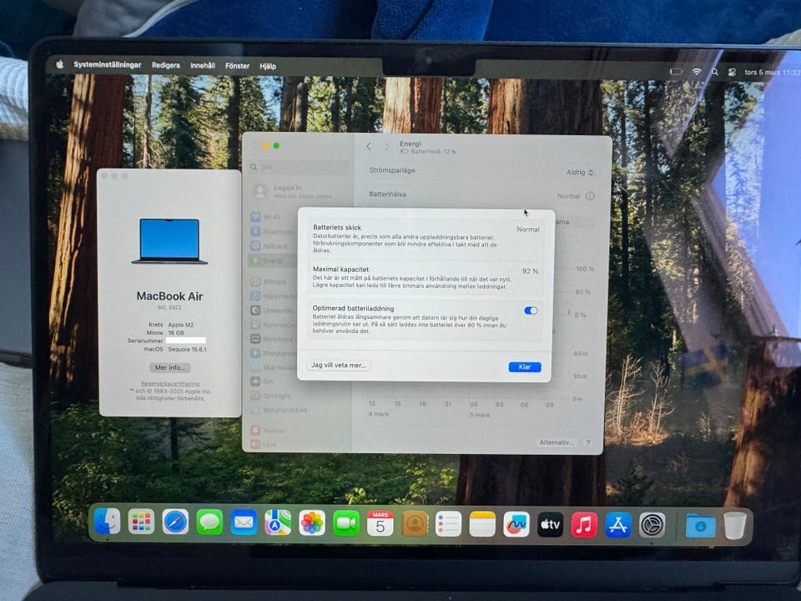The height and width of the screenshot is (601, 801).
Task: Open Music from the Dock
Action: click(584, 525)
